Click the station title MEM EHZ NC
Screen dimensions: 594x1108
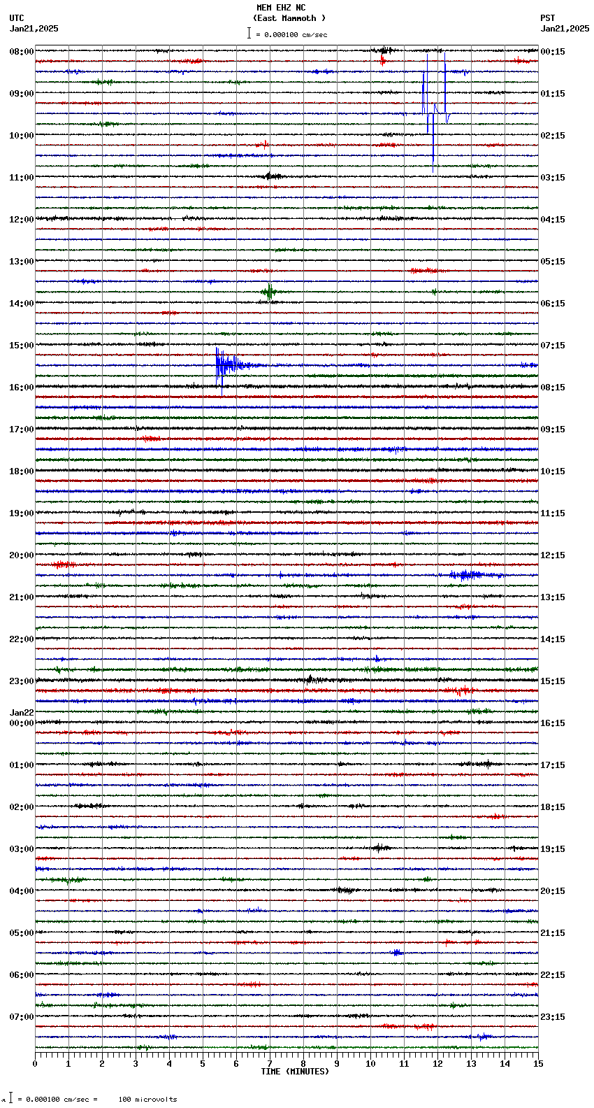(x=281, y=8)
